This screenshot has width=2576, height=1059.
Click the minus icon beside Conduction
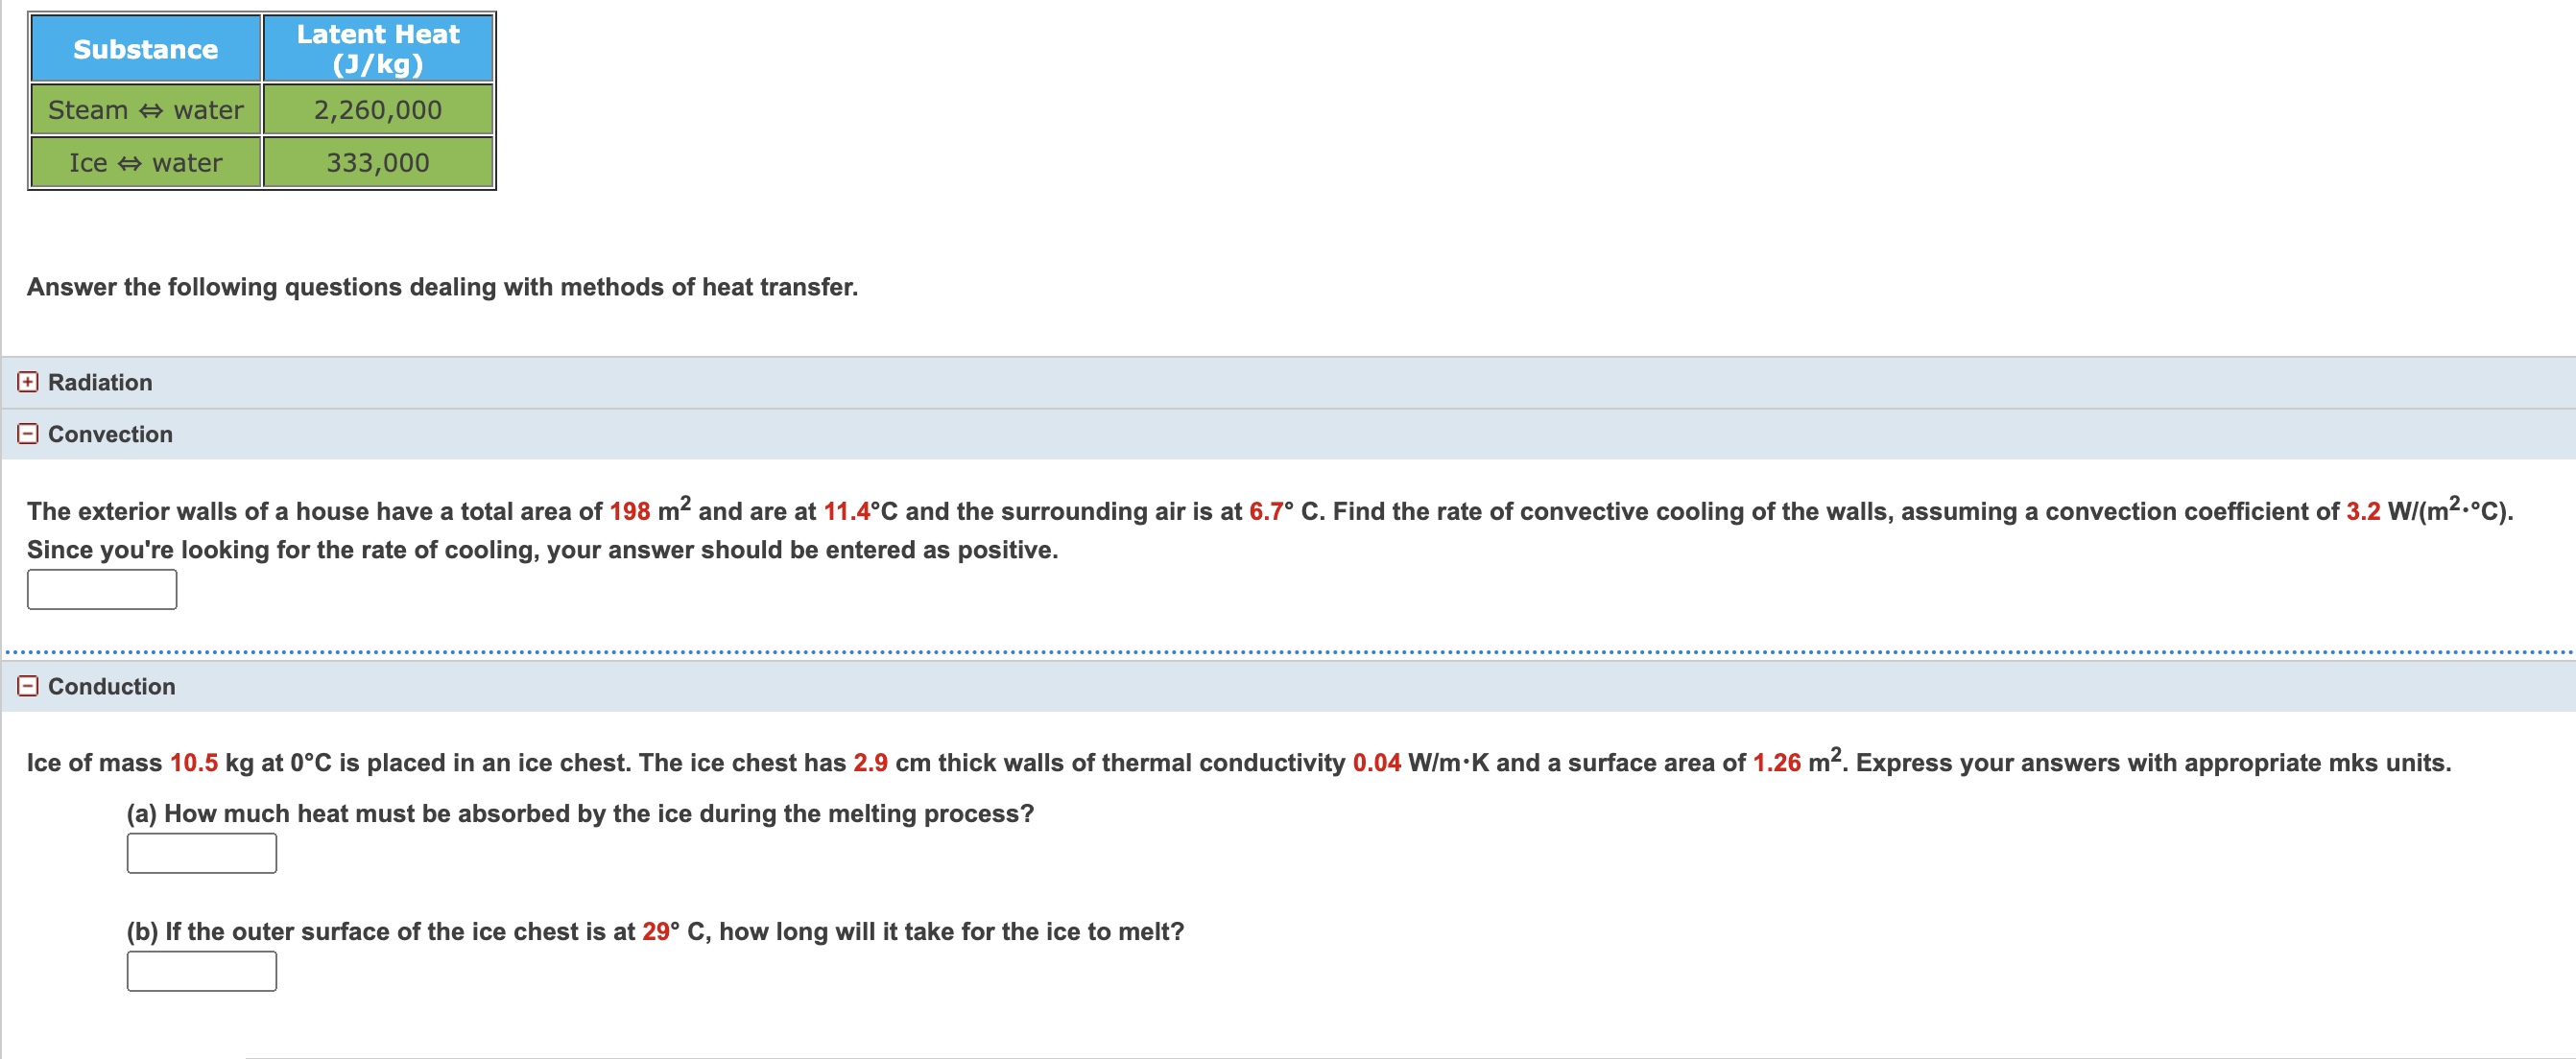tap(27, 687)
